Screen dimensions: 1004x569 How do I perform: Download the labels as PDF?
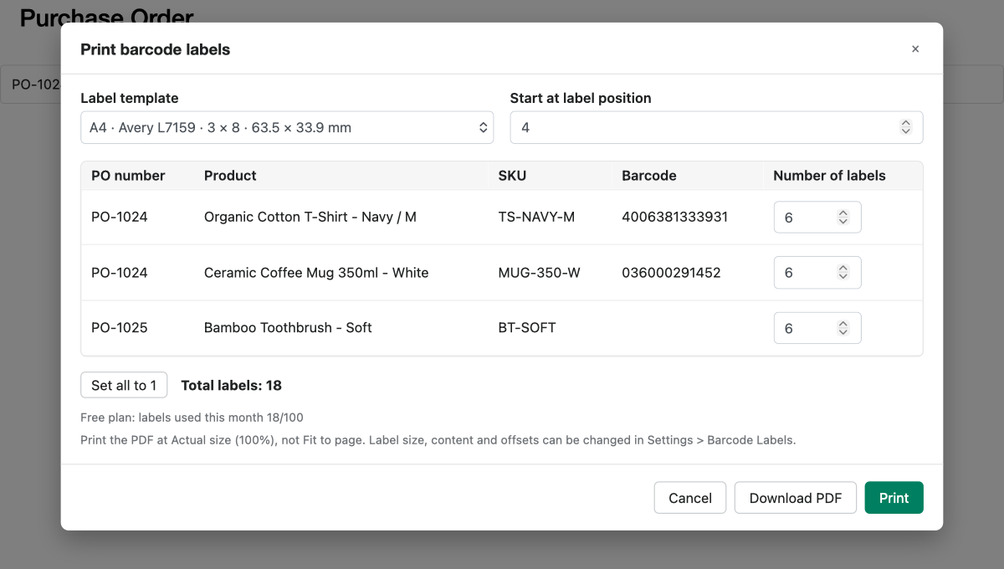796,498
